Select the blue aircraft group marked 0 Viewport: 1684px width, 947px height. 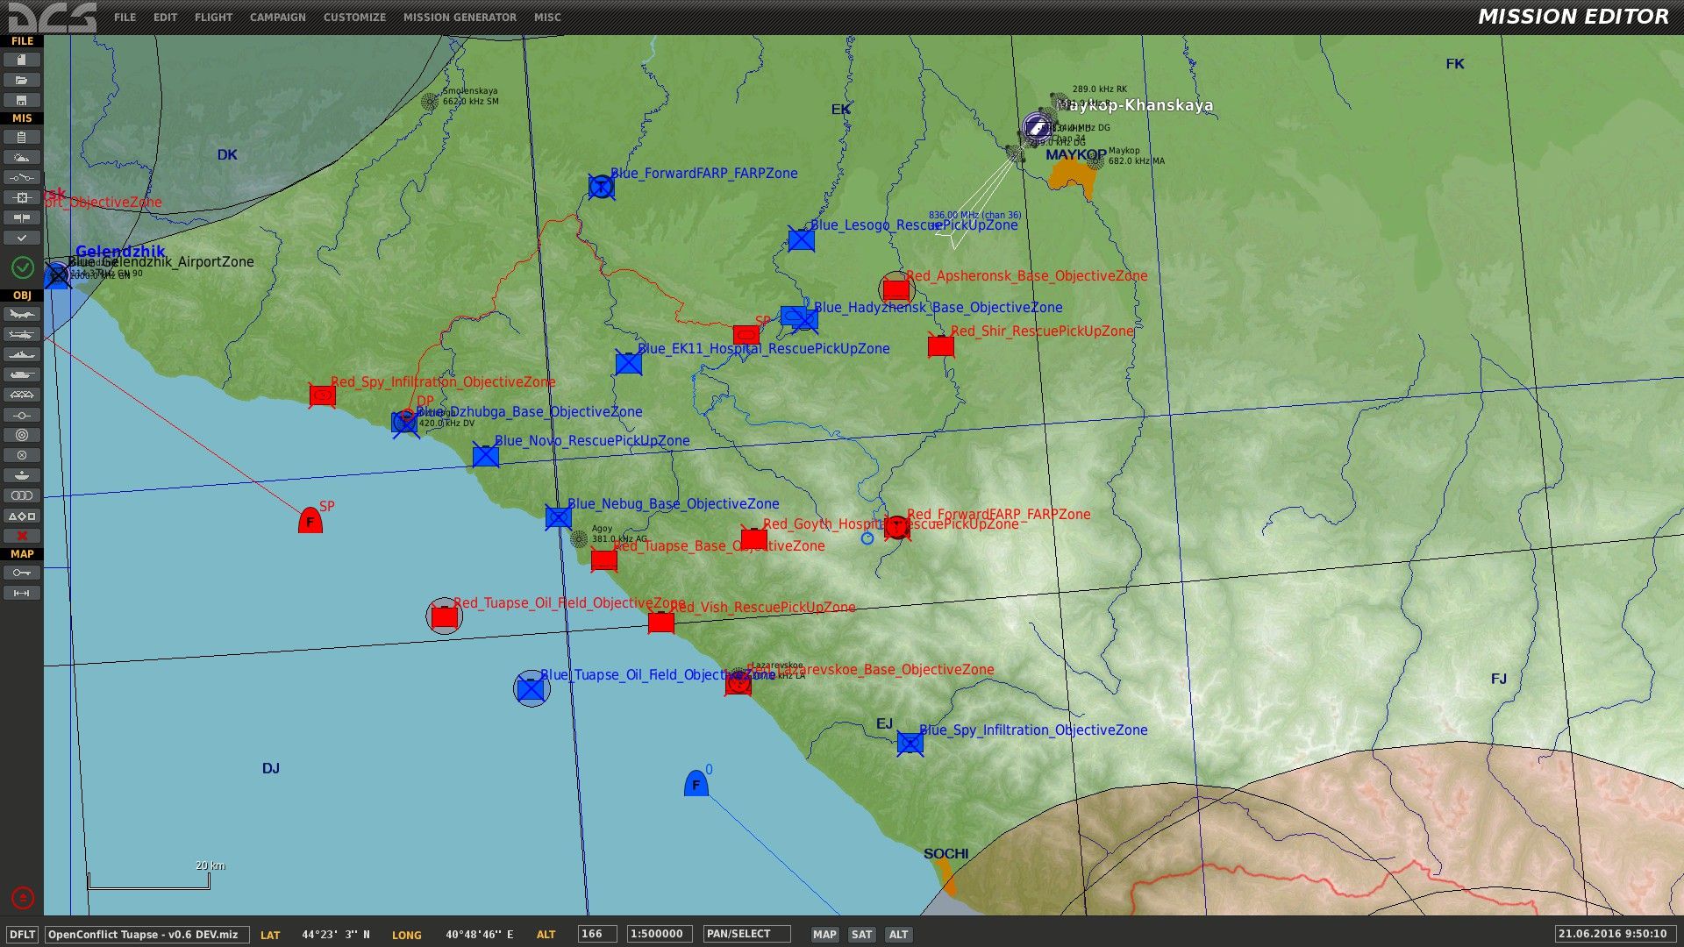click(x=696, y=783)
